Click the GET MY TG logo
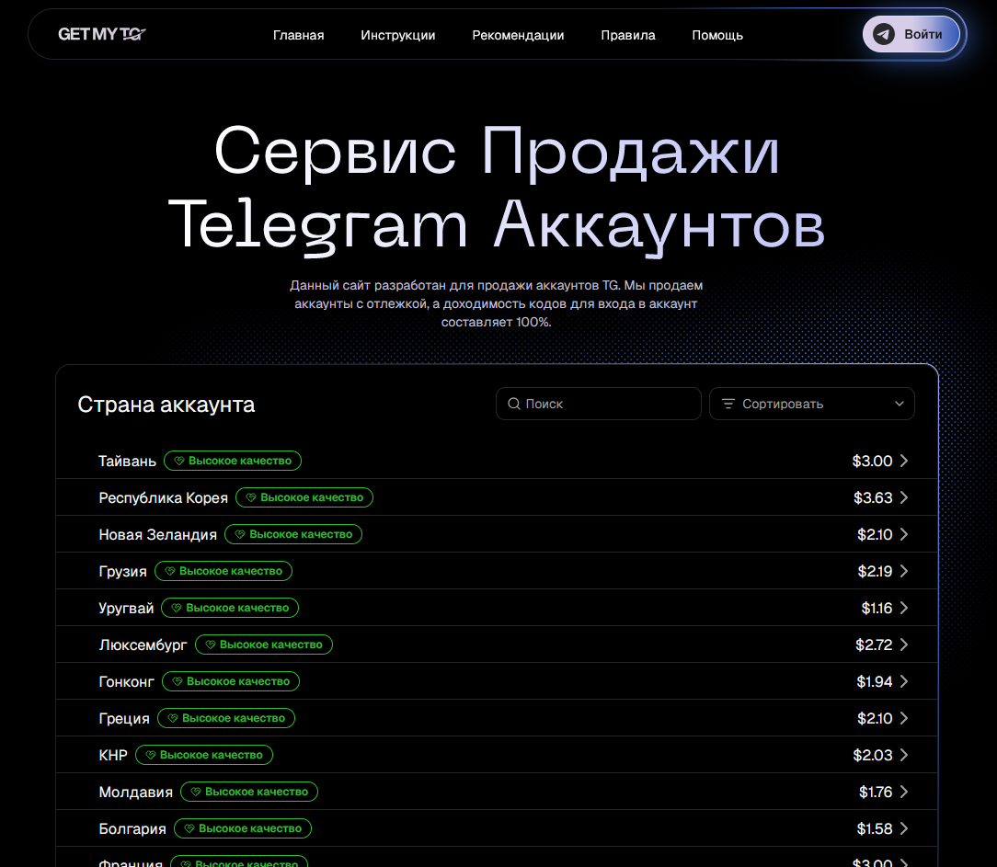Image resolution: width=997 pixels, height=867 pixels. click(102, 34)
